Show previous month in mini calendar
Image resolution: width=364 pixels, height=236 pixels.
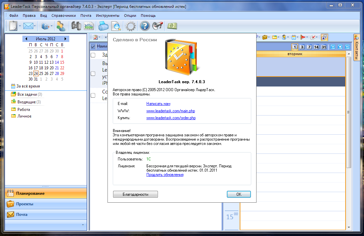click(26, 39)
